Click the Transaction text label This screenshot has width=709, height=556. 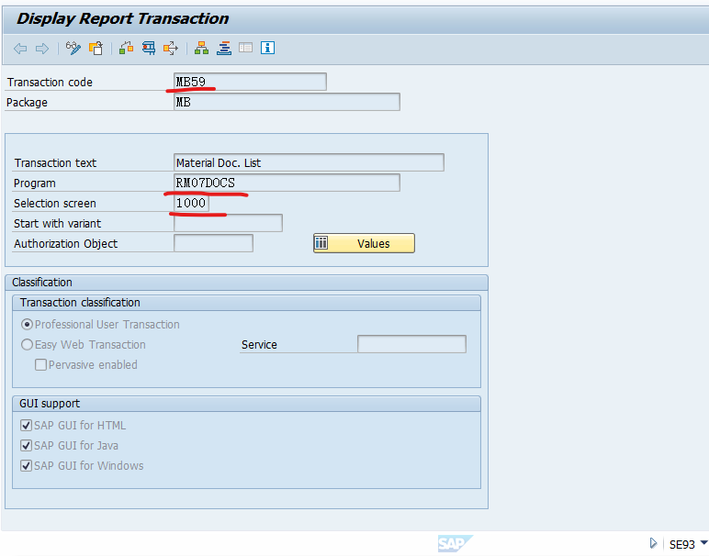55,163
